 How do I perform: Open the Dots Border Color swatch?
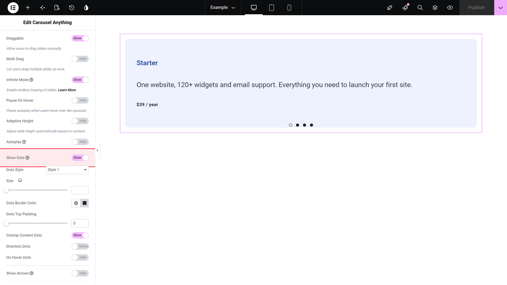84,203
